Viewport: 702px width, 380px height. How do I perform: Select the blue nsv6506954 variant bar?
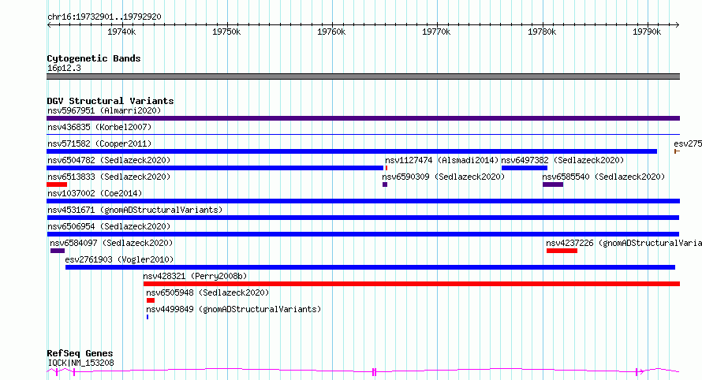pyautogui.click(x=363, y=234)
